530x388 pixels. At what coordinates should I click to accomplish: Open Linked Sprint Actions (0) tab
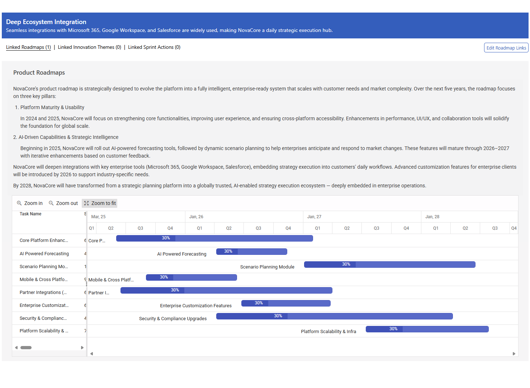(154, 47)
